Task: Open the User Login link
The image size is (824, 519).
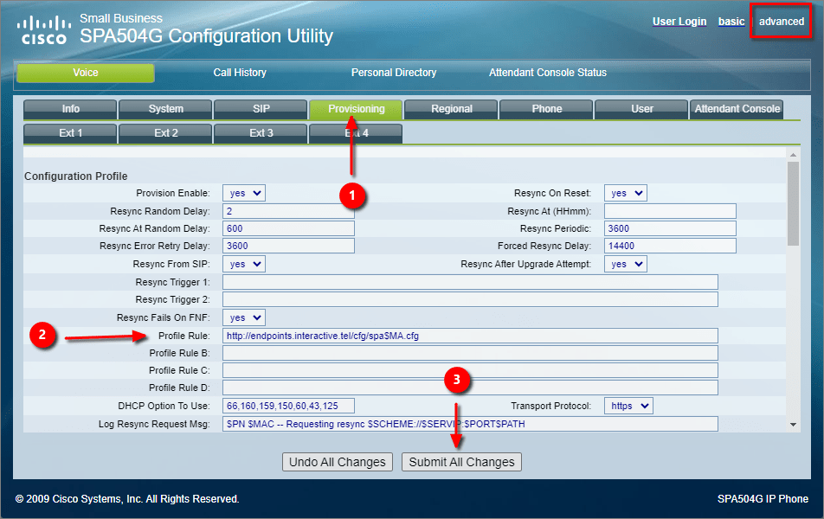Action: pyautogui.click(x=679, y=22)
